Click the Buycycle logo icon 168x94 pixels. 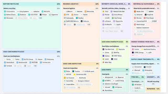point(117,49)
